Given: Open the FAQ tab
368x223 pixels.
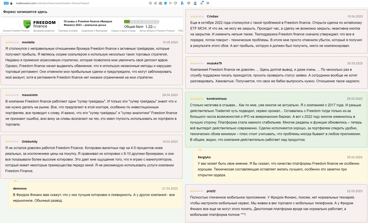Looking at the screenshot, I should [180, 31].
